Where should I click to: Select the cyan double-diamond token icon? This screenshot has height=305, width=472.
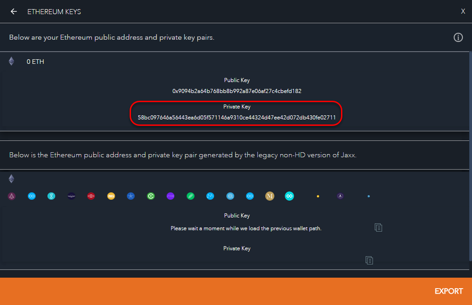point(289,196)
